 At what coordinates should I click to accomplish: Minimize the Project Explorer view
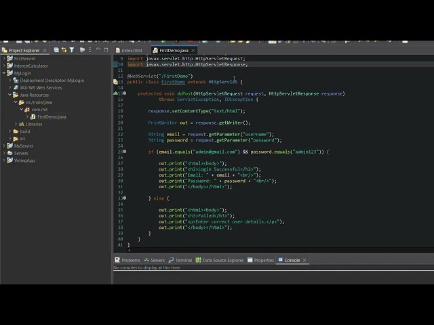click(x=98, y=49)
